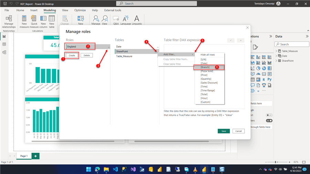Open ellipsis menu for Date table

158,47
